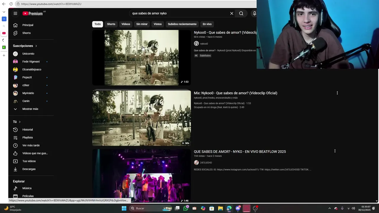The height and width of the screenshot is (213, 379).
Task: Start voice search with the microphone
Action: coord(254,13)
